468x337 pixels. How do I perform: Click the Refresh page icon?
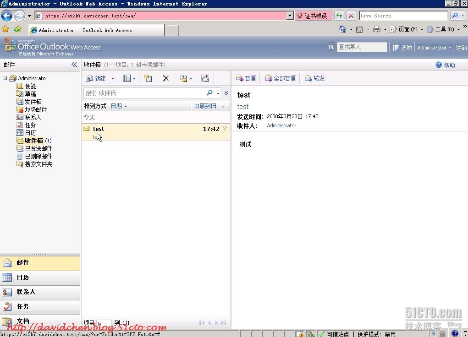point(339,16)
